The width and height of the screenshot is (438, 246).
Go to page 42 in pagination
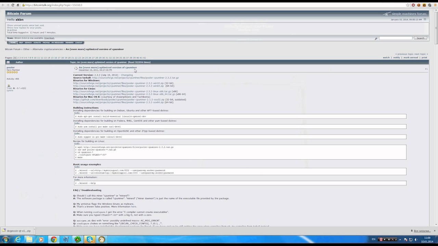tap(144, 58)
